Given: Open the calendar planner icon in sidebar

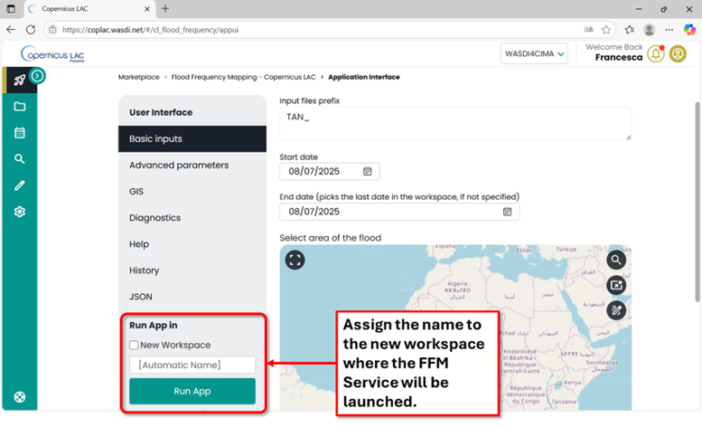Looking at the screenshot, I should [19, 133].
